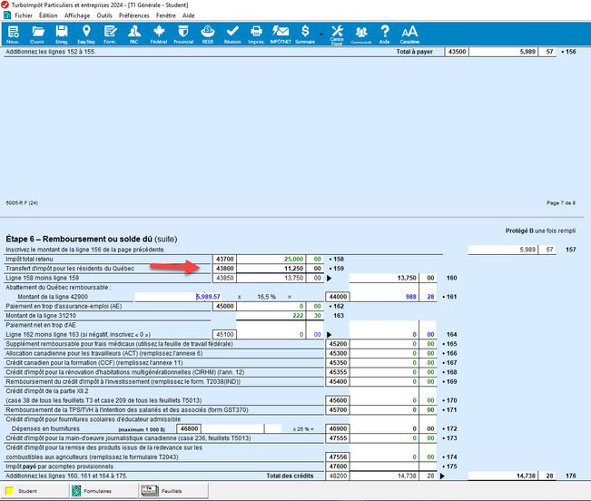This screenshot has width=591, height=501.
Task: Click the 45100 line code box
Action: [x=224, y=335]
